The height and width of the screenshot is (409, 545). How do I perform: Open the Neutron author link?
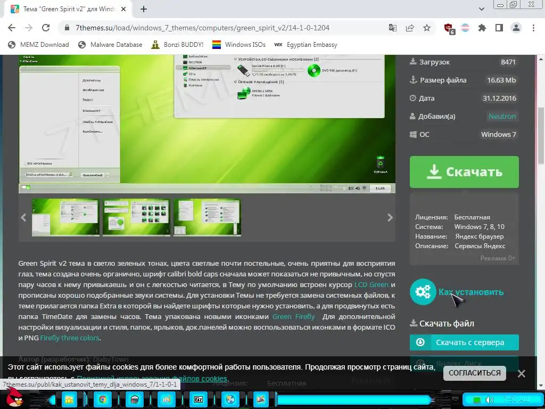pos(502,116)
